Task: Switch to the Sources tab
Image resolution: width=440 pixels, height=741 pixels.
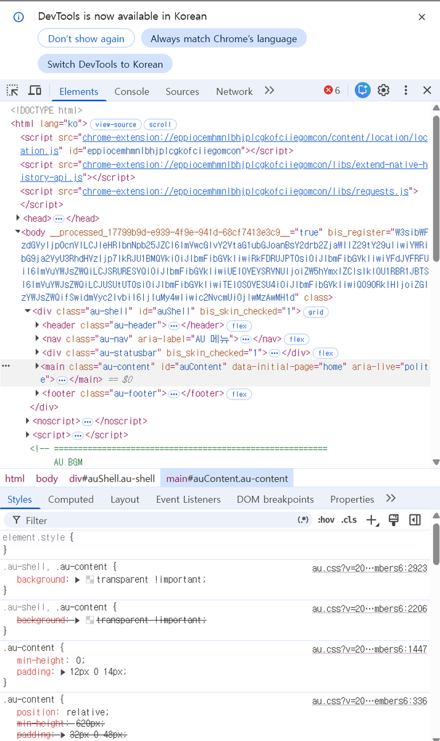Action: [182, 91]
